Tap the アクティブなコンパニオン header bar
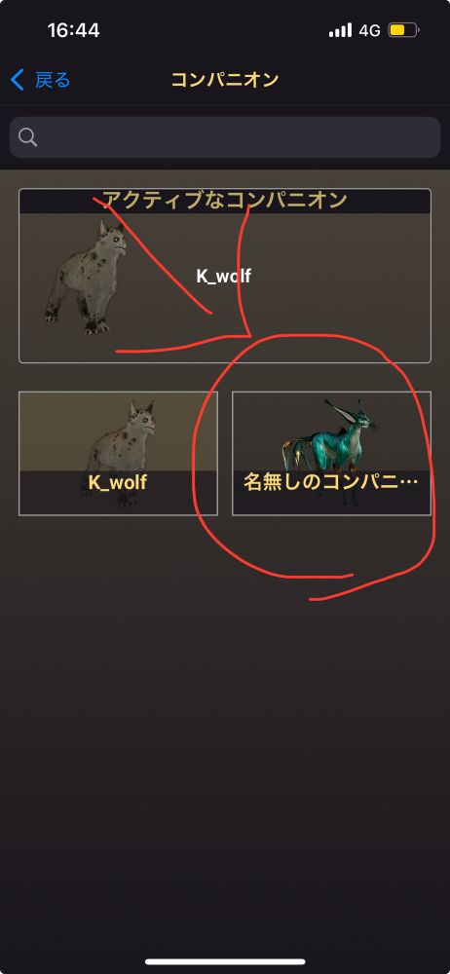 pyautogui.click(x=225, y=201)
